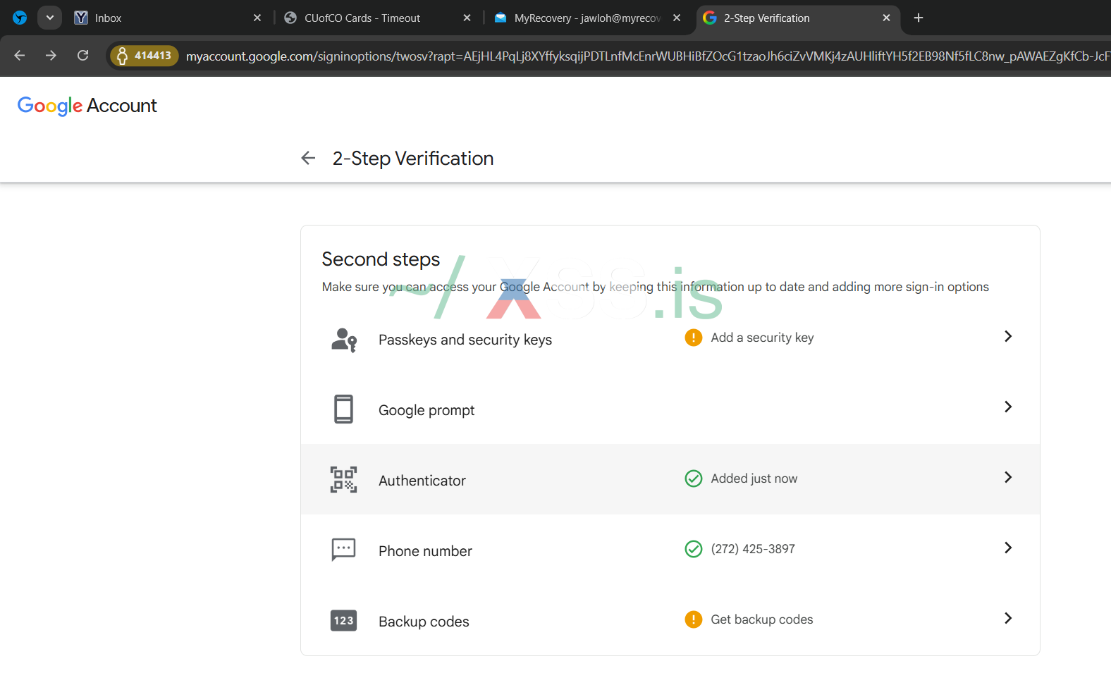This screenshot has width=1111, height=685.
Task: Click the back arrow beside 2-Step Verification
Action: tap(308, 159)
